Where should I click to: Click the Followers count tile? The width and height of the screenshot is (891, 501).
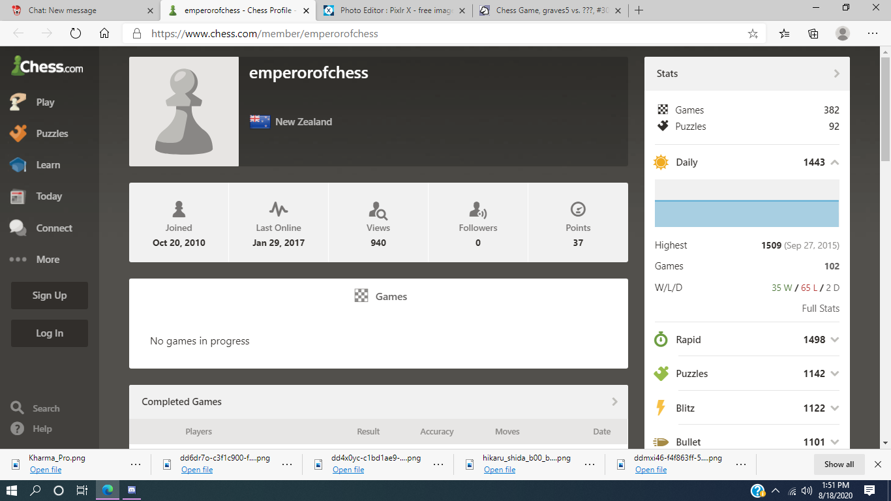coord(478,222)
